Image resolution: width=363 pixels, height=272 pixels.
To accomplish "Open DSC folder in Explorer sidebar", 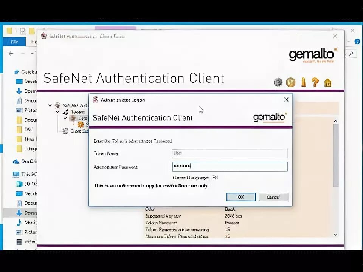I will click(x=25, y=130).
